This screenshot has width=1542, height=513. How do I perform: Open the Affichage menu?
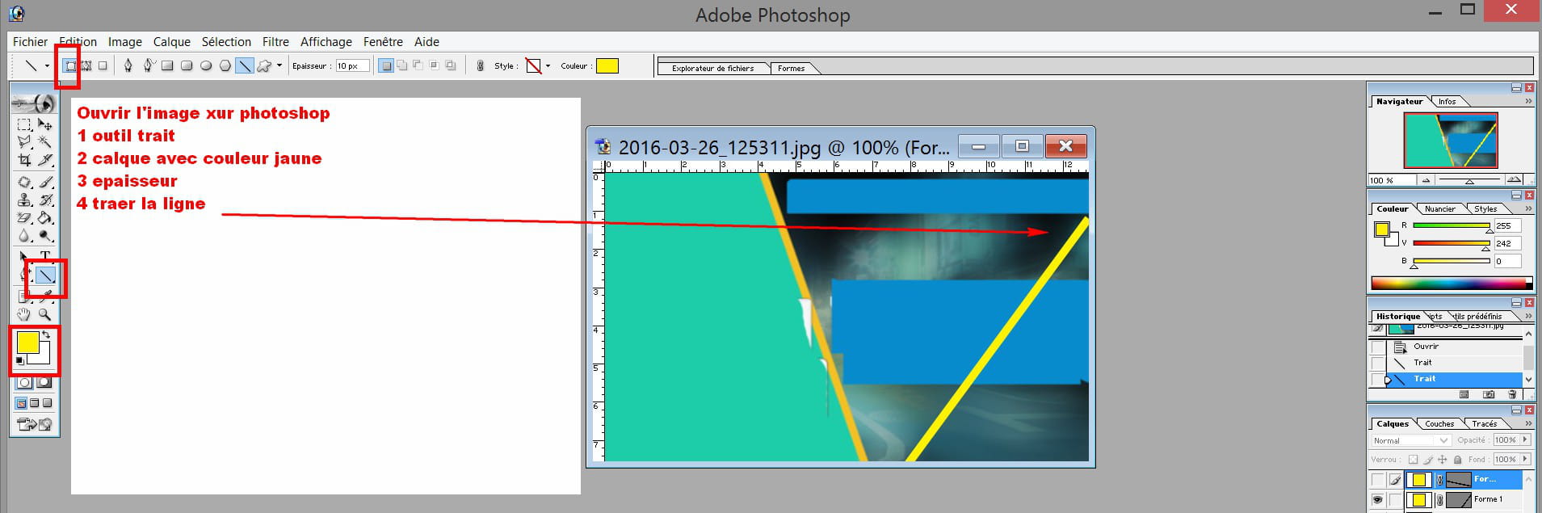click(326, 42)
